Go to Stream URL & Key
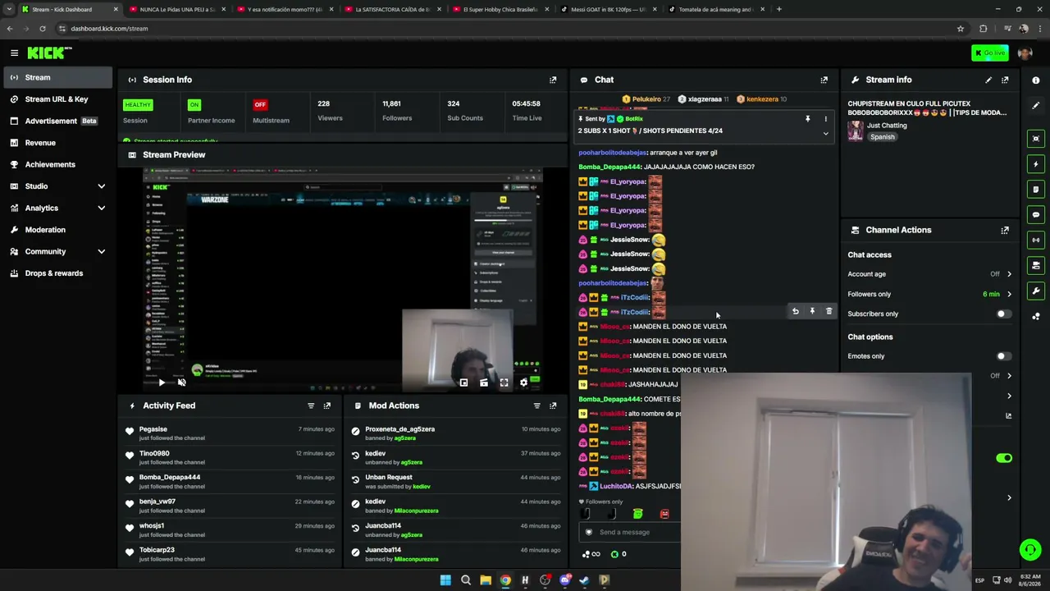1050x591 pixels. tap(57, 99)
